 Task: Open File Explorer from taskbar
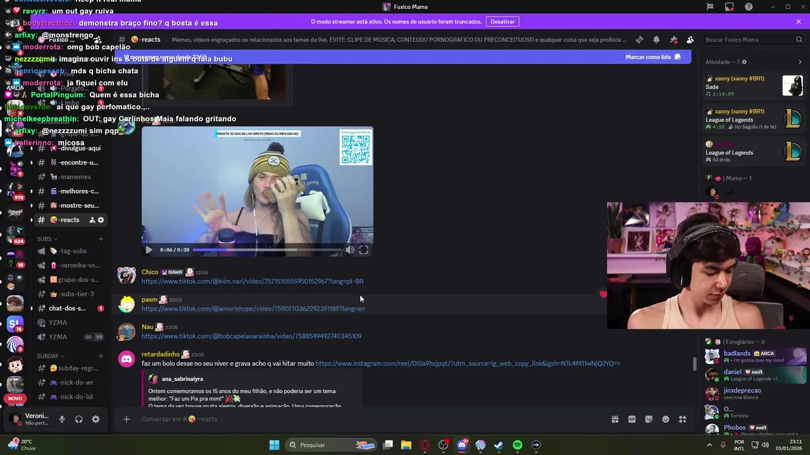406,445
